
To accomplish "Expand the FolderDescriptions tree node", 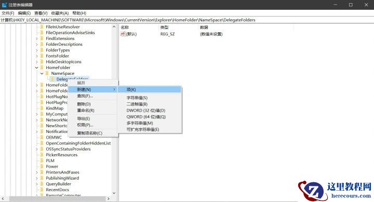I will (x=36, y=44).
